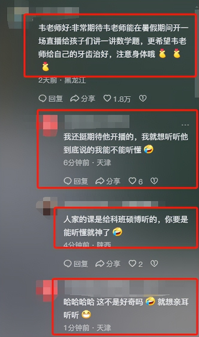
Task: Tap broken heart beside the 2 likes
Action: tap(154, 263)
